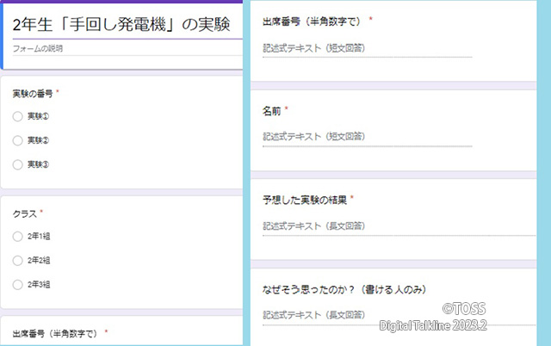
Task: Select the 予想した実験の結果 question title
Action: 305,200
